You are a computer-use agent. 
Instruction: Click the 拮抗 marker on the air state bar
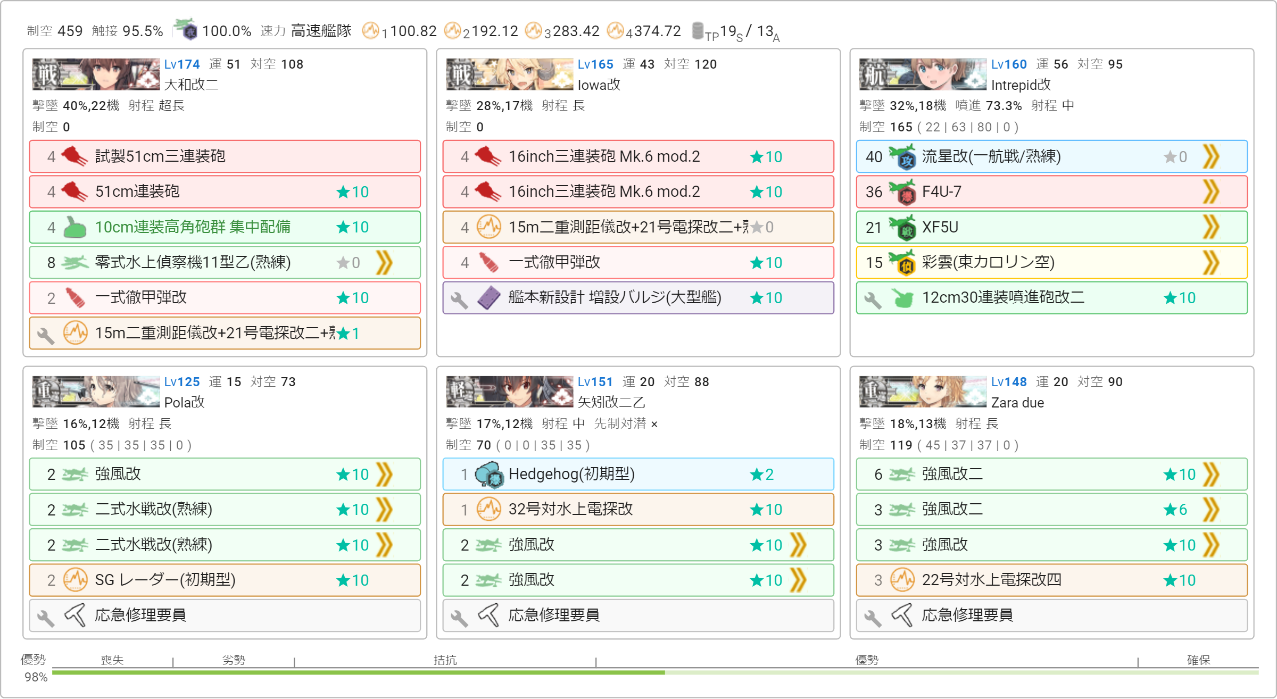tap(445, 660)
